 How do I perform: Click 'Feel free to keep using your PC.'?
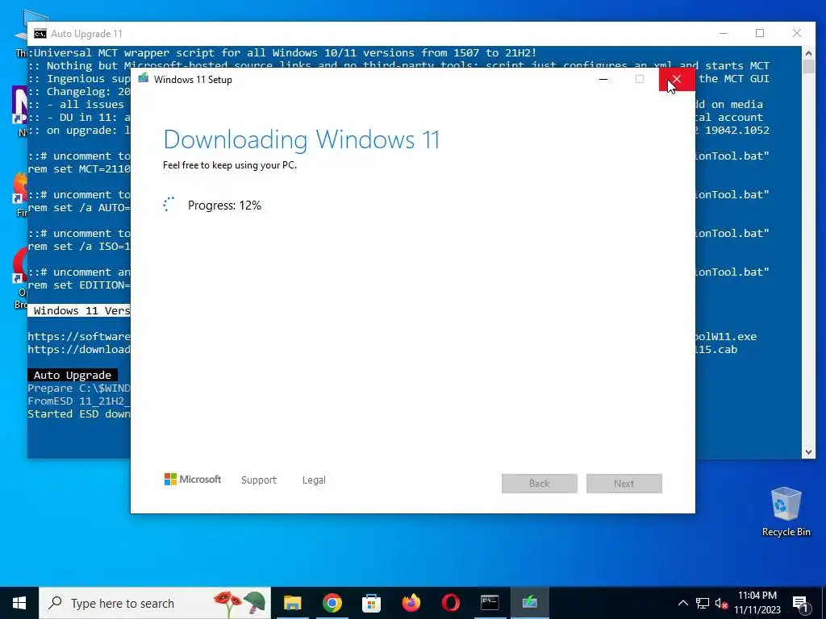point(230,164)
